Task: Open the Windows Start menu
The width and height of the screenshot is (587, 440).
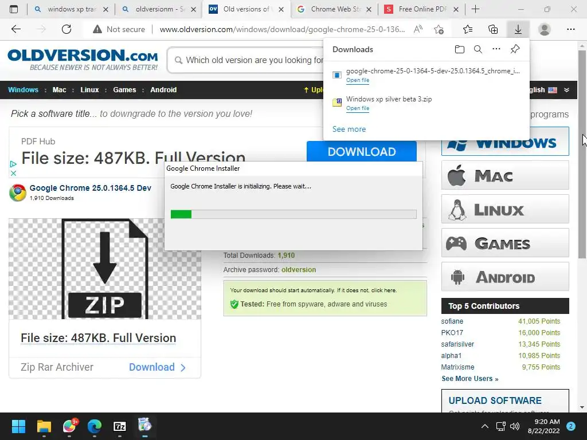Action: coord(18,426)
